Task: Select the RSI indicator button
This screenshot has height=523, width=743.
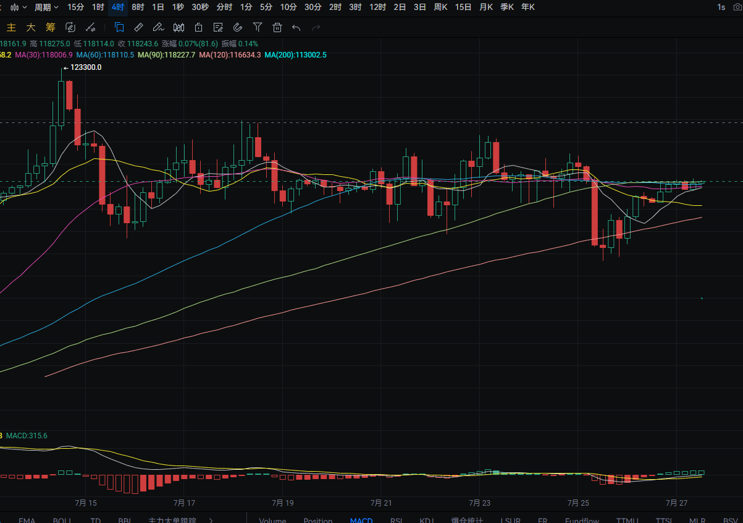Action: click(x=397, y=521)
